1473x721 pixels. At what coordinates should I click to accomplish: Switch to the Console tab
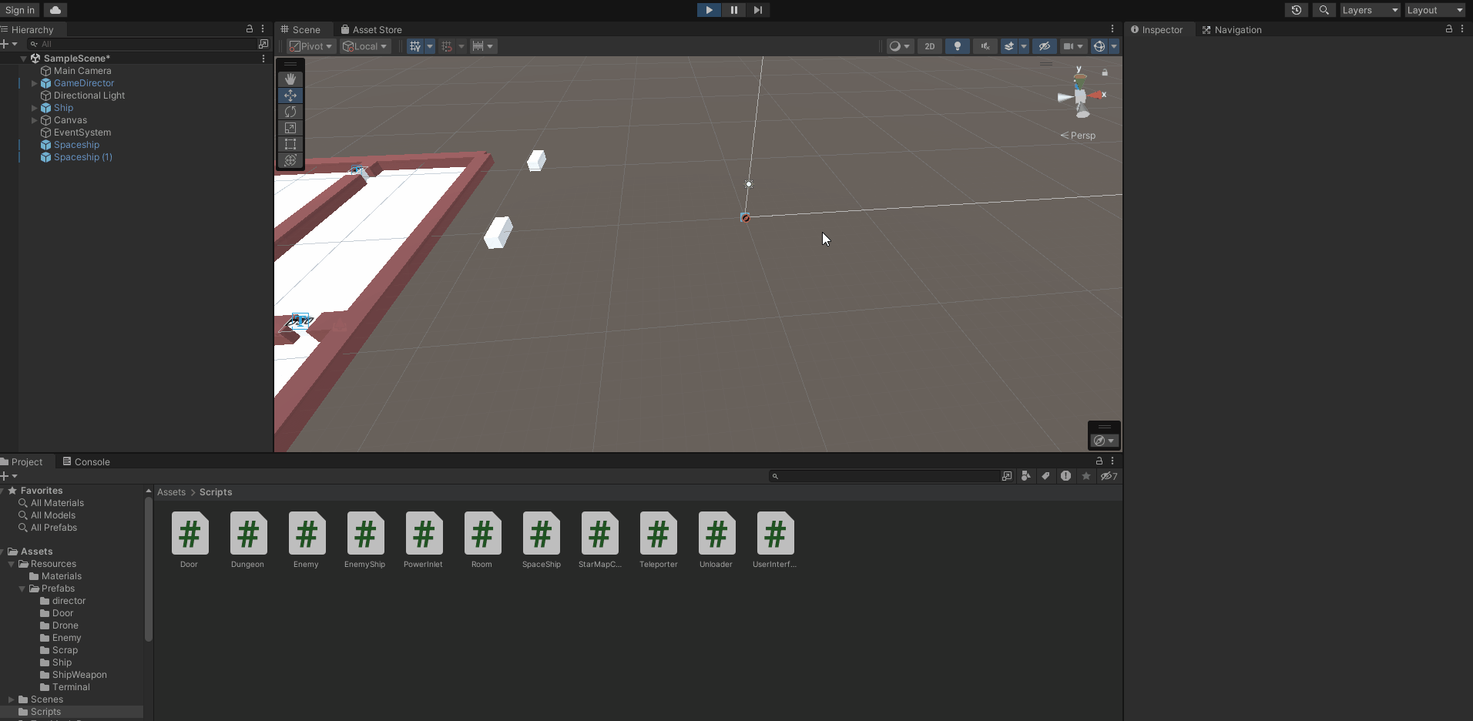(92, 461)
